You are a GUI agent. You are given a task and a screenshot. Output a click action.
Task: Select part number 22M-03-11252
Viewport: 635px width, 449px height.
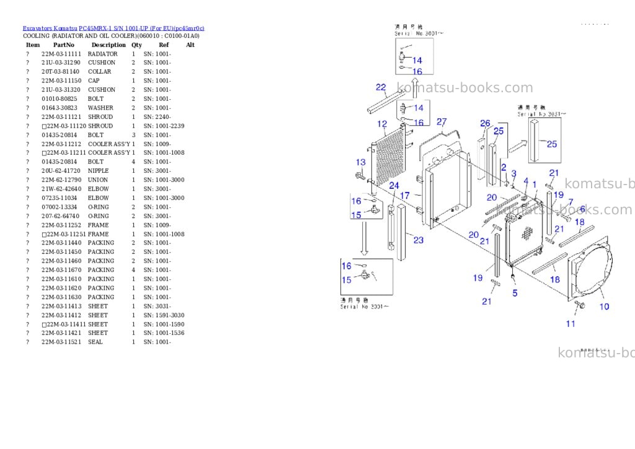(61, 225)
